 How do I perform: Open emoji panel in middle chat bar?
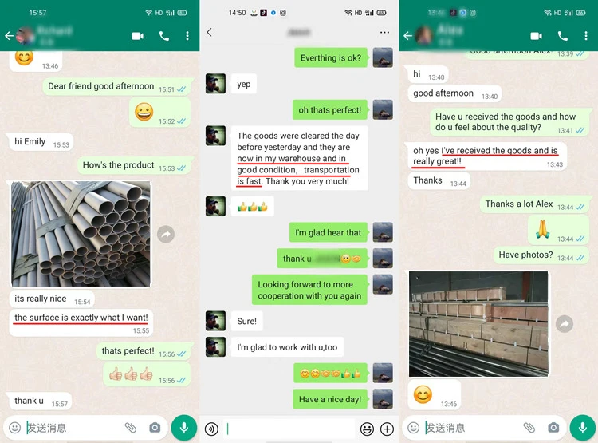[367, 429]
